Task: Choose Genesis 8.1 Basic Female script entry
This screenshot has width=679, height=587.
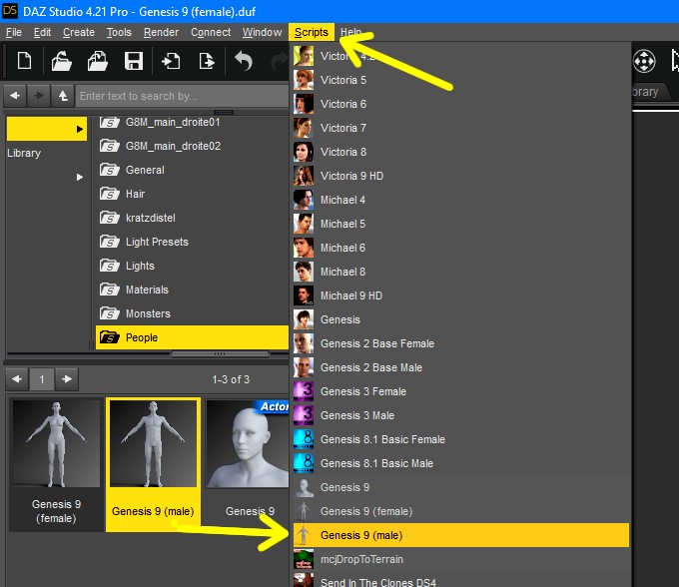Action: coord(460,439)
